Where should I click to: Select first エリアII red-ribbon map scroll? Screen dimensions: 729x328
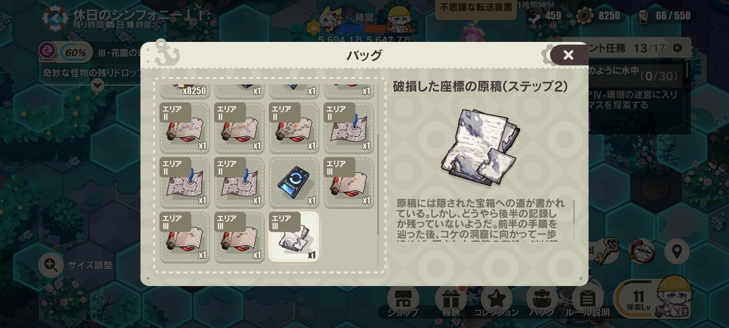coord(185,127)
